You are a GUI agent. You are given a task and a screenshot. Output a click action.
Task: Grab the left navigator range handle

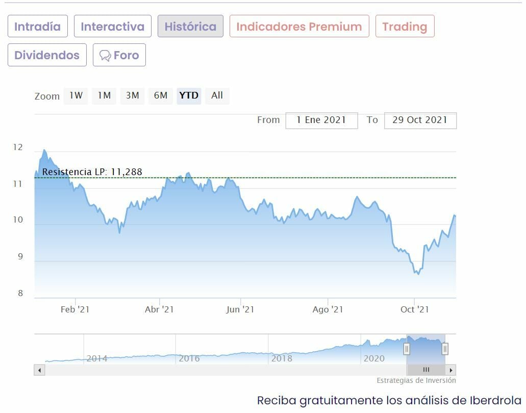click(407, 349)
